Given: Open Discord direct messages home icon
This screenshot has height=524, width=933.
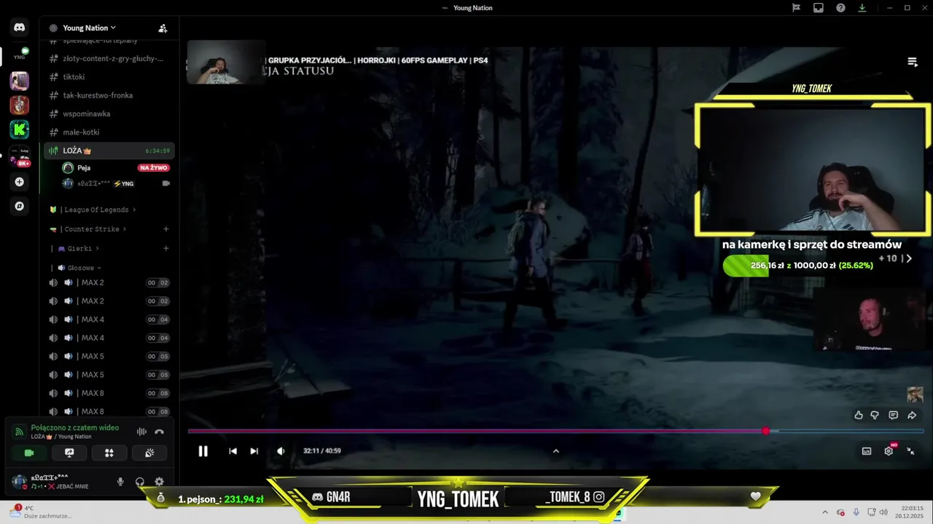Looking at the screenshot, I should tap(20, 28).
